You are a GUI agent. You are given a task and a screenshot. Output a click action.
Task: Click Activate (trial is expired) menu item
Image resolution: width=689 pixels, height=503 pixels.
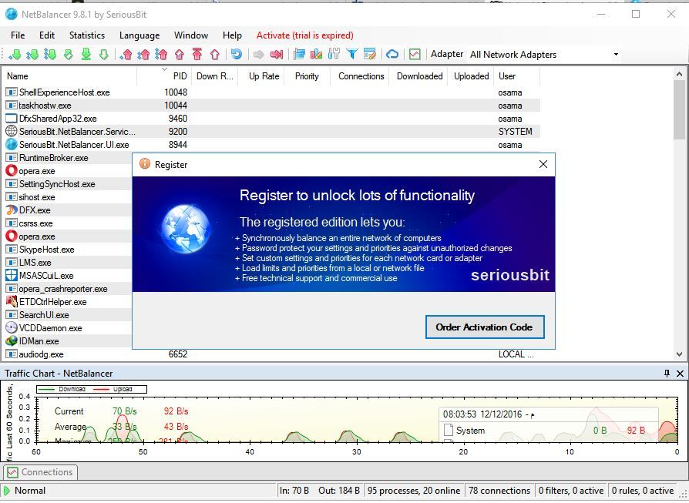click(x=305, y=35)
